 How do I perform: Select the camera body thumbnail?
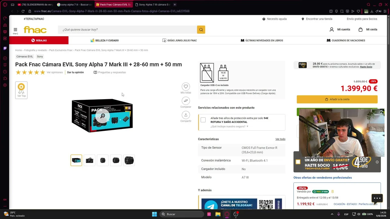tap(90, 160)
